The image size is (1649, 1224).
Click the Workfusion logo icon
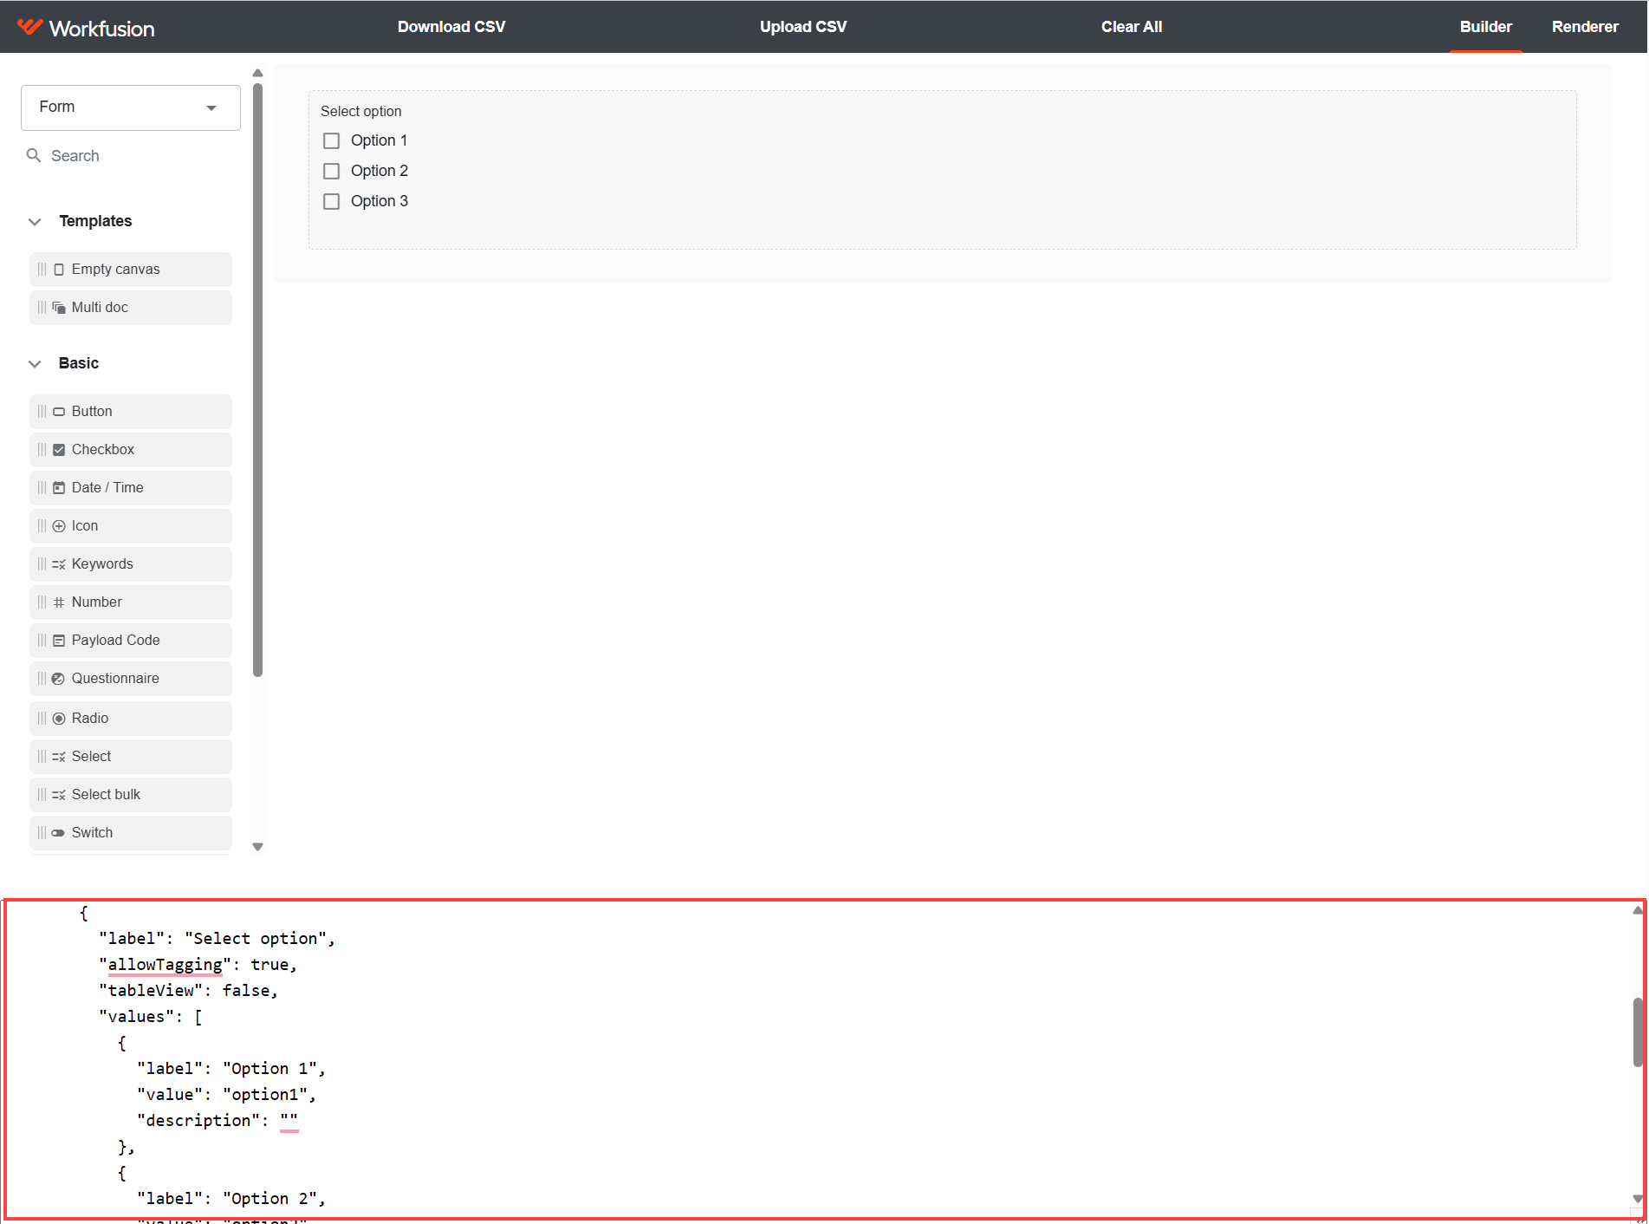pos(29,27)
